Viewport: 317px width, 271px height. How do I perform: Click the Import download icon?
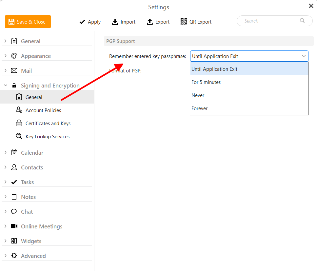(x=115, y=22)
